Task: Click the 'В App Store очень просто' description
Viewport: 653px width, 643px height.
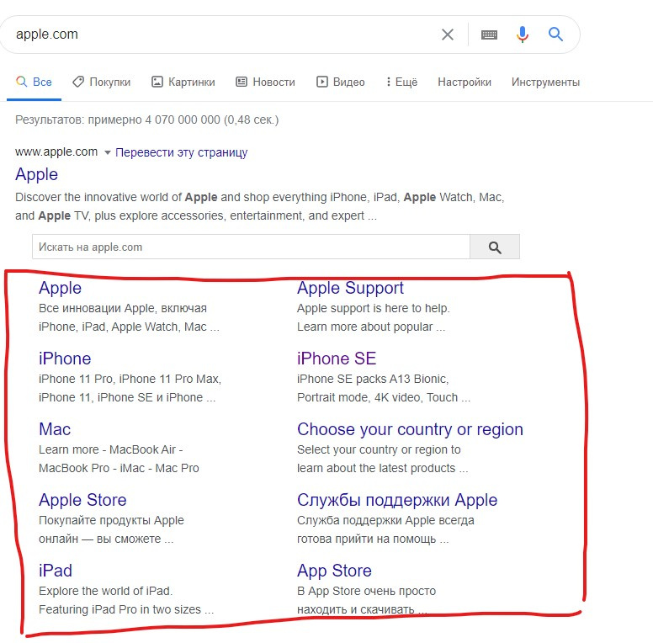Action: (366, 591)
